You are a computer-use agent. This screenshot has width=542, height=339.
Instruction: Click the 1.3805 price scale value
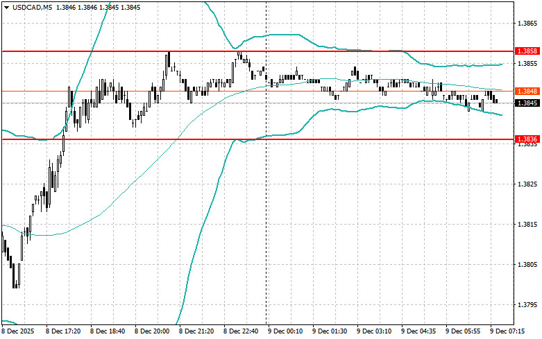(x=527, y=264)
